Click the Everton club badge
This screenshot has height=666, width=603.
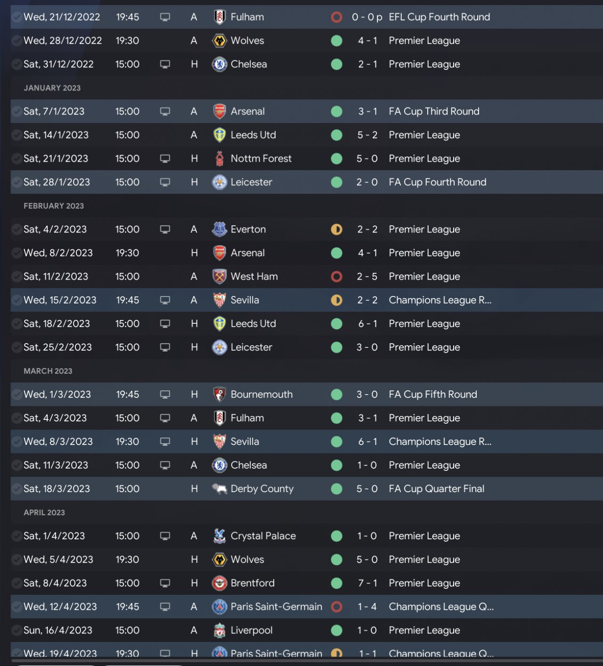(220, 230)
